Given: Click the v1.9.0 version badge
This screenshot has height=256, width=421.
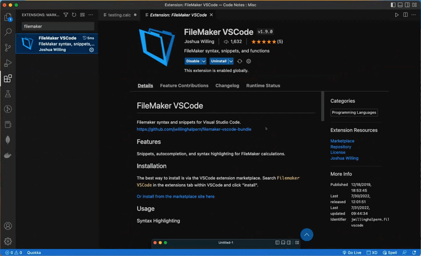Looking at the screenshot, I should click(266, 31).
